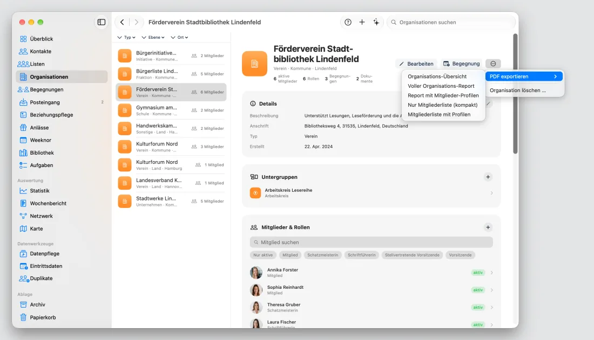Open Theresa Gruber member details chevron
The height and width of the screenshot is (340, 594).
point(492,308)
